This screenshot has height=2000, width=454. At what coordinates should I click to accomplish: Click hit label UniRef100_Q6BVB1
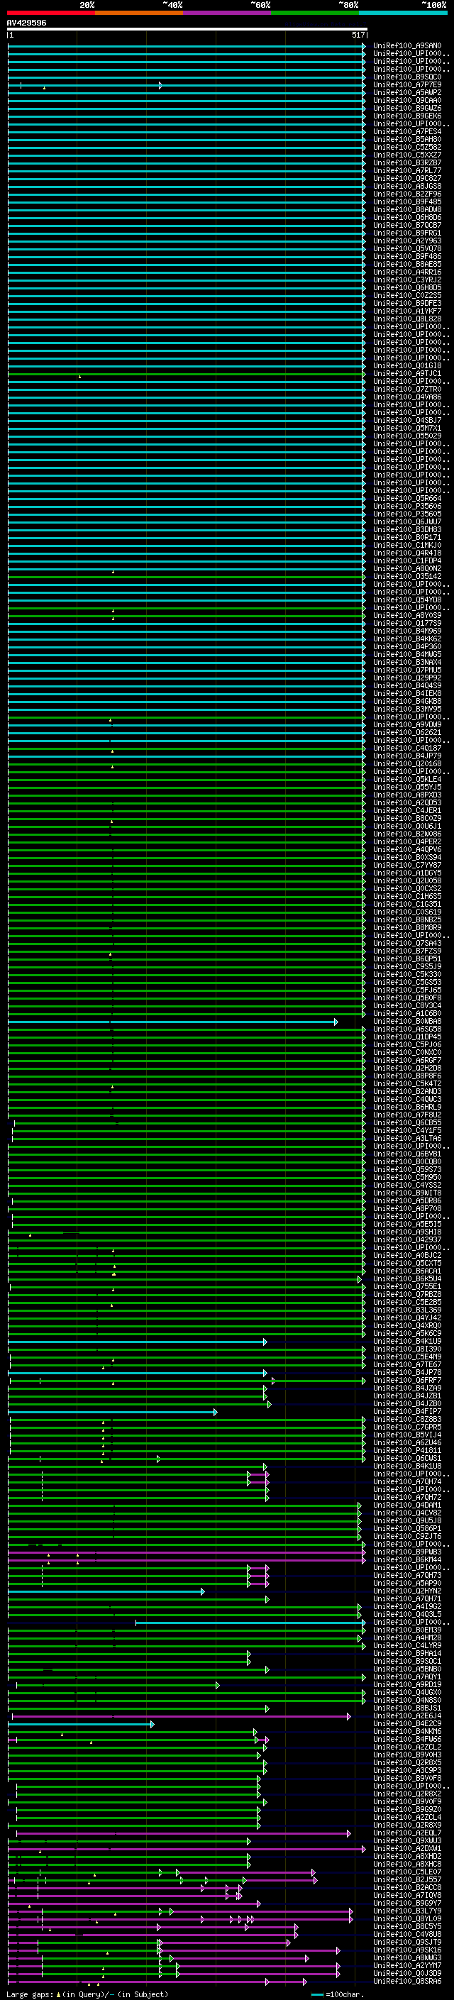point(407,1154)
